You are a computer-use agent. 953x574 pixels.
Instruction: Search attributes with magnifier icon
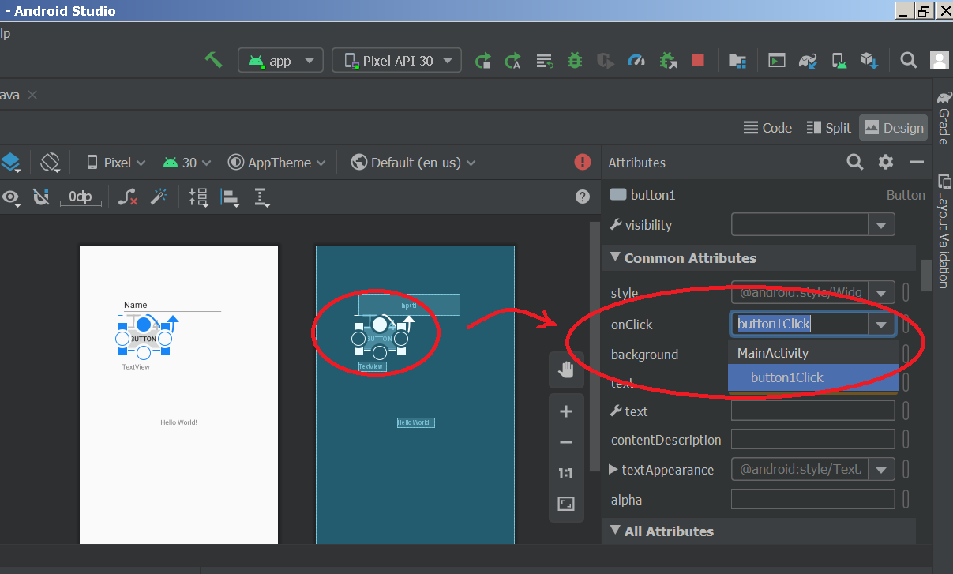point(855,162)
